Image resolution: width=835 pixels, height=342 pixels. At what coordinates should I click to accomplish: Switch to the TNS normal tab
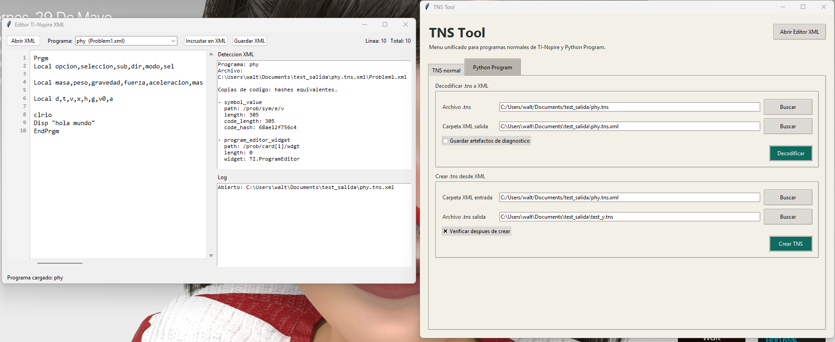point(446,70)
